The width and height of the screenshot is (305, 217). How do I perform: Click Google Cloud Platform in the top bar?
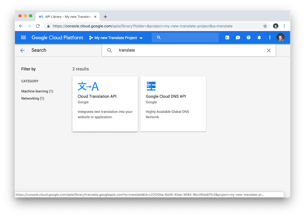57,37
